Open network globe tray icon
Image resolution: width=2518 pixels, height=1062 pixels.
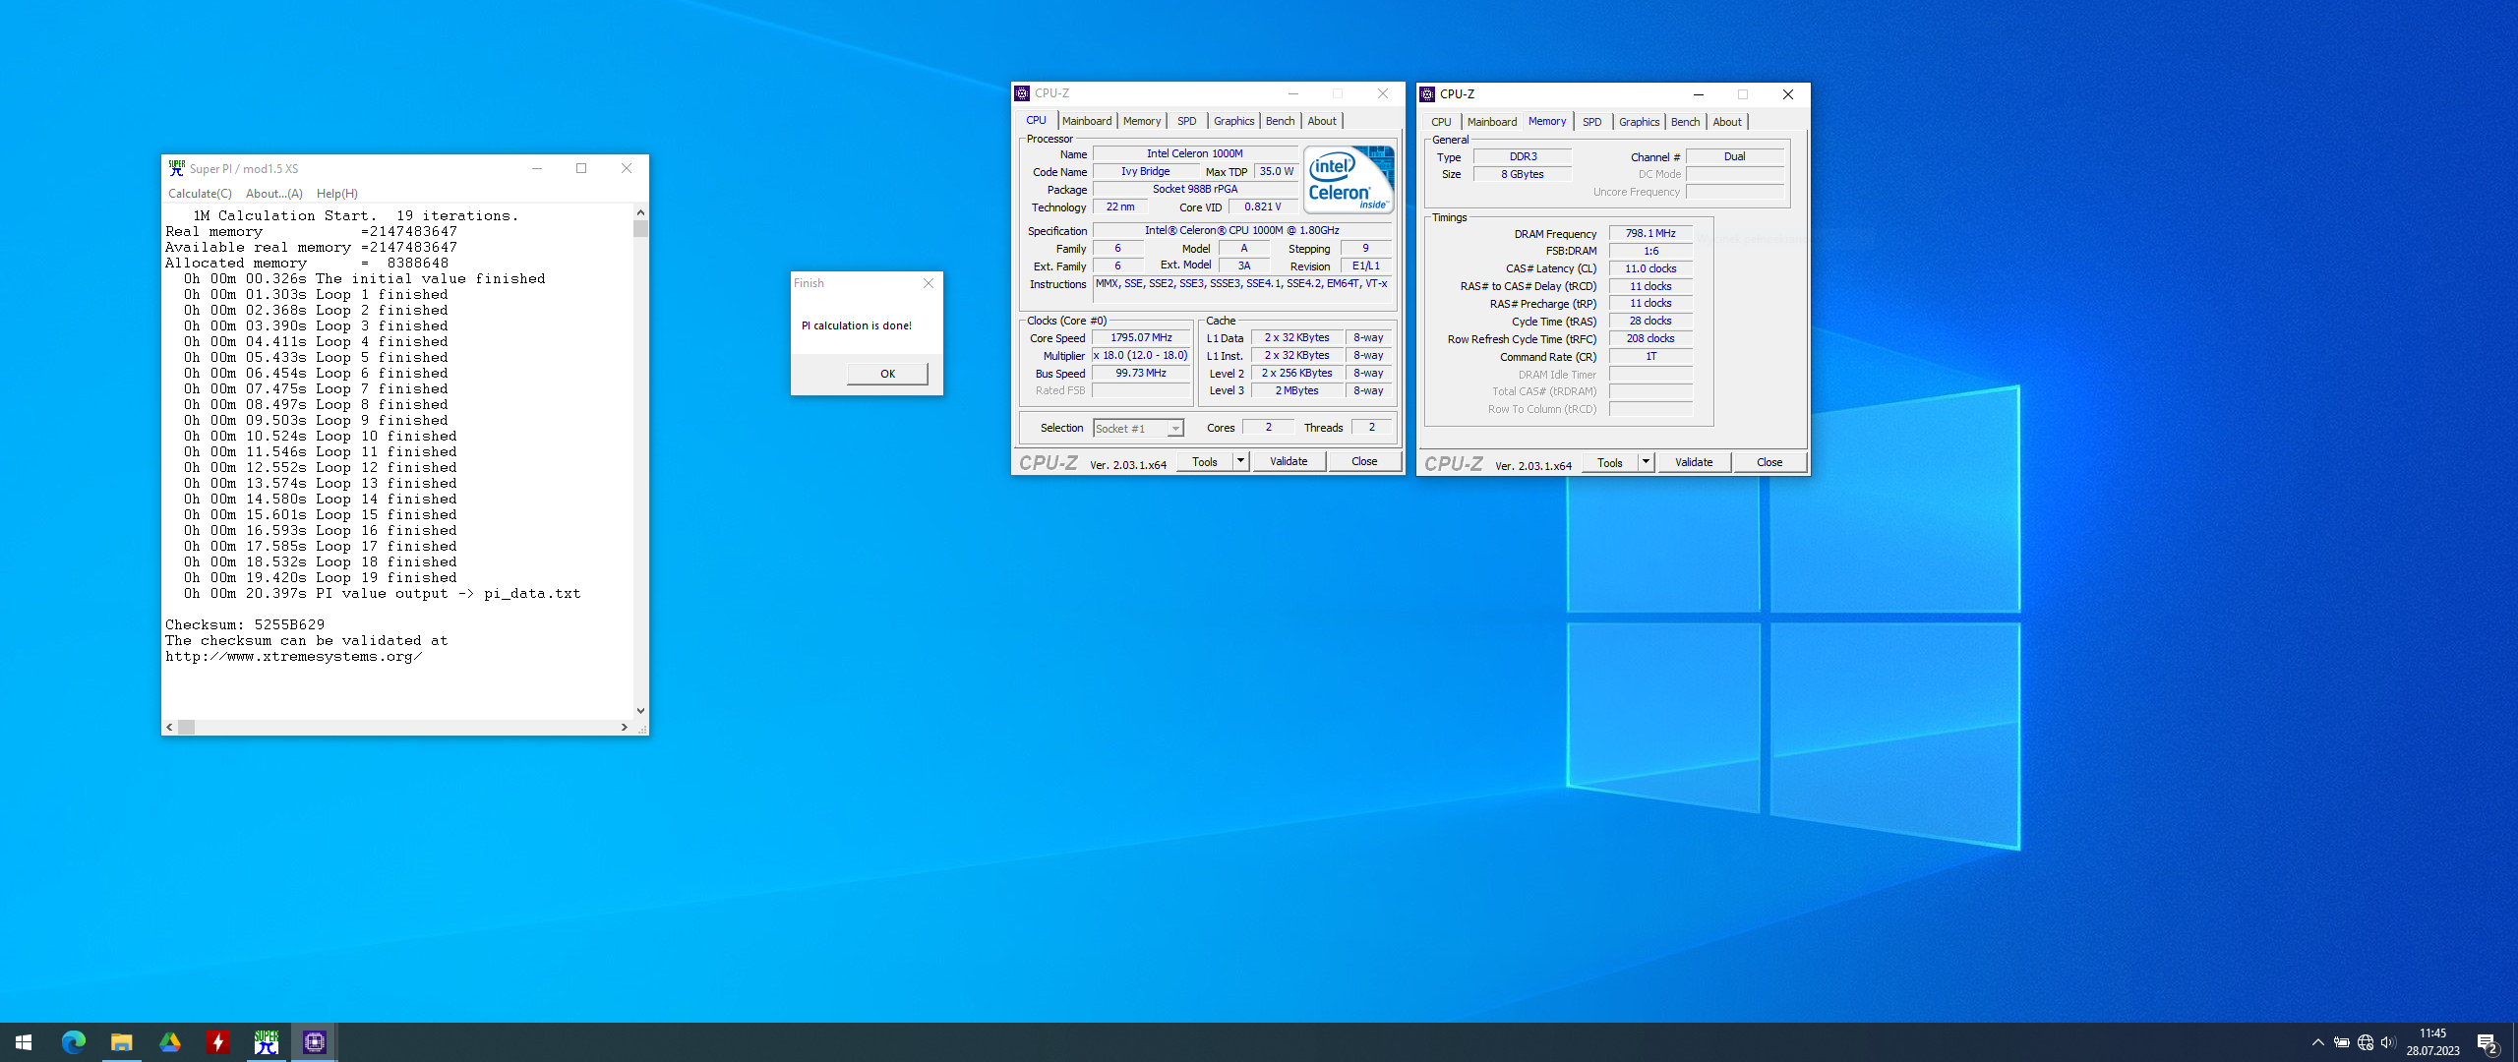(2366, 1042)
